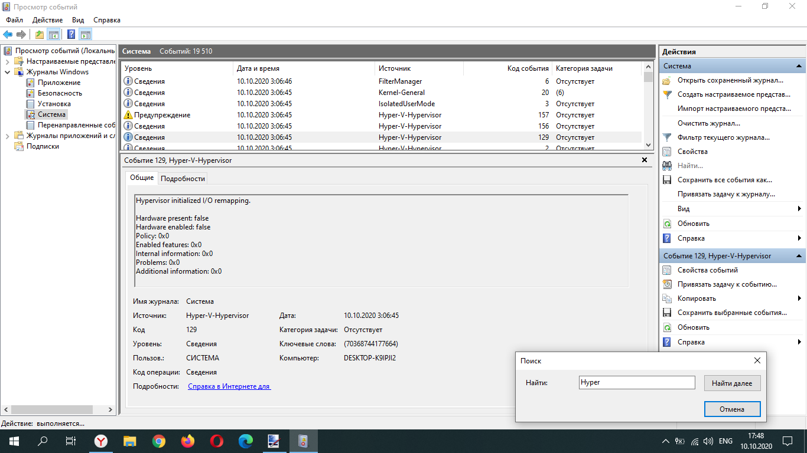The height and width of the screenshot is (453, 807).
Task: Toggle the Actions pane toolbar icon
Action: click(x=86, y=34)
